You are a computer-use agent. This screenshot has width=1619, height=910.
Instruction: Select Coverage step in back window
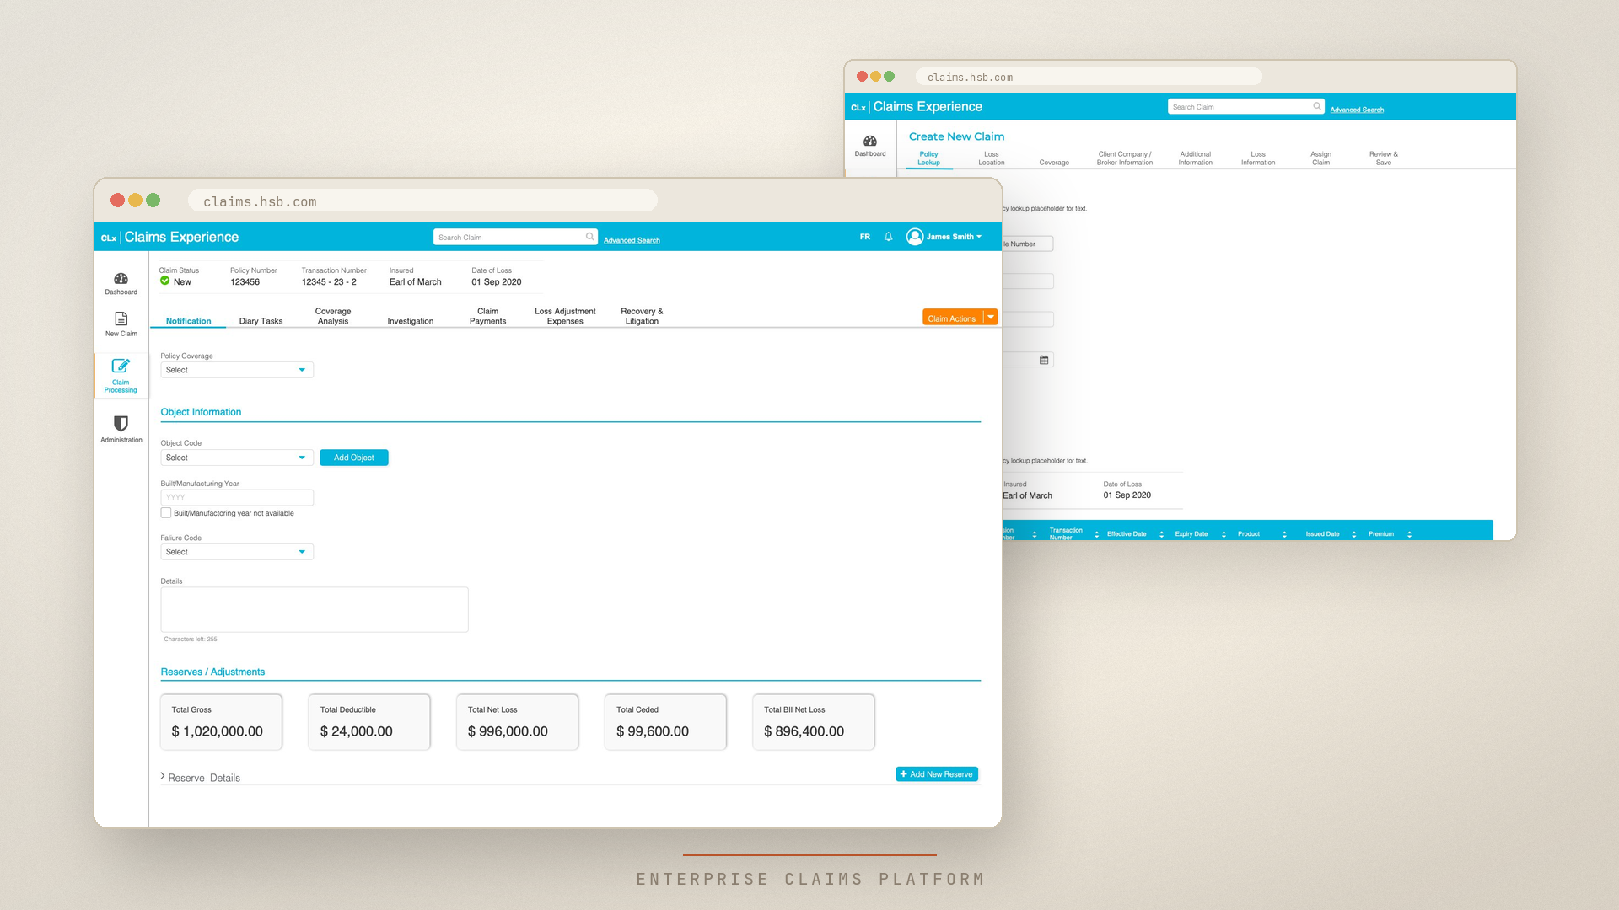[x=1053, y=163]
